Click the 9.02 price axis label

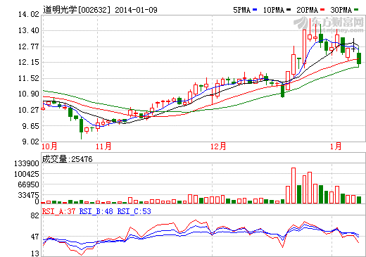(30, 142)
